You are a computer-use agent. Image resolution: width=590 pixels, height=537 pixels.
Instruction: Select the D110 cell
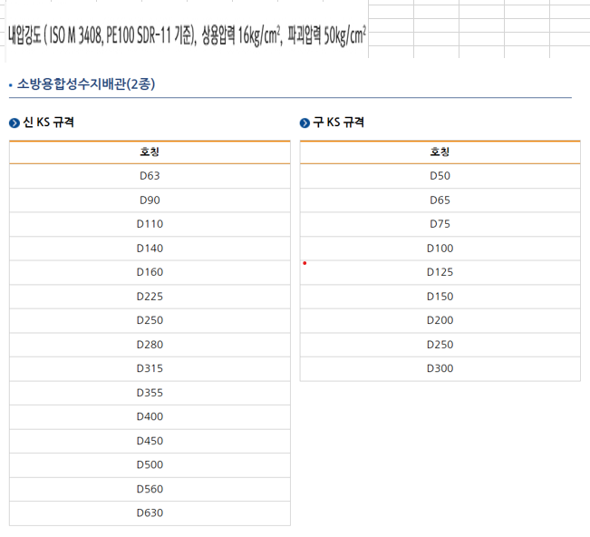(150, 224)
